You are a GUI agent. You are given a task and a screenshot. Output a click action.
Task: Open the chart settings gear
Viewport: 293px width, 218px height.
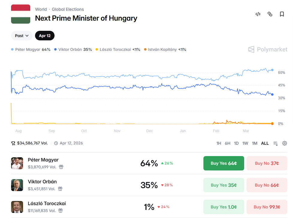285,143
